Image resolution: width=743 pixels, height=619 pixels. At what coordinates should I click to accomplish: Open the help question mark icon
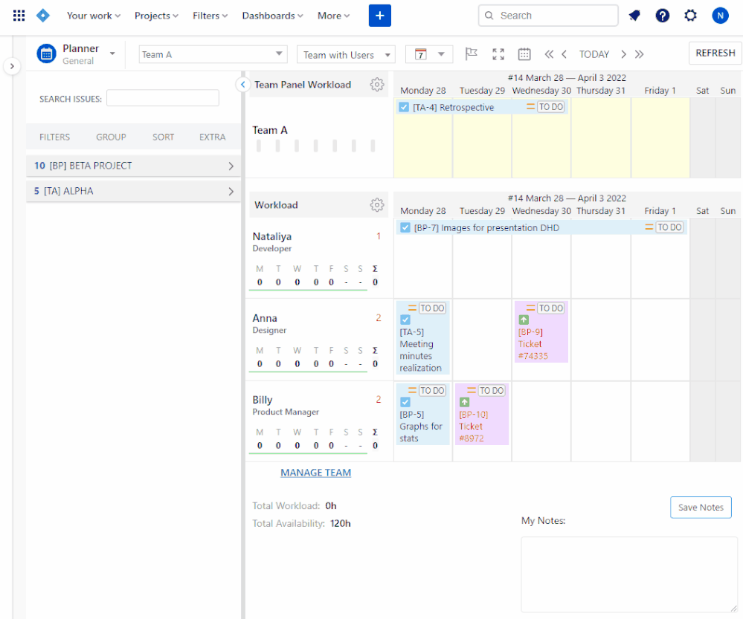[662, 16]
